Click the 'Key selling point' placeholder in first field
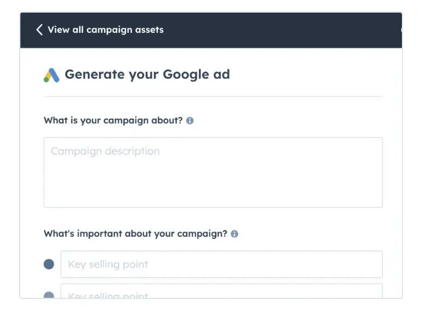Image resolution: width=426 pixels, height=328 pixels. click(x=108, y=264)
